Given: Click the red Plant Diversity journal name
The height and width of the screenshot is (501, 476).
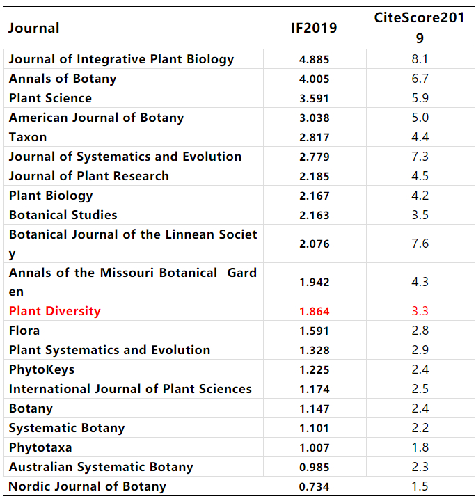Looking at the screenshot, I should [54, 311].
